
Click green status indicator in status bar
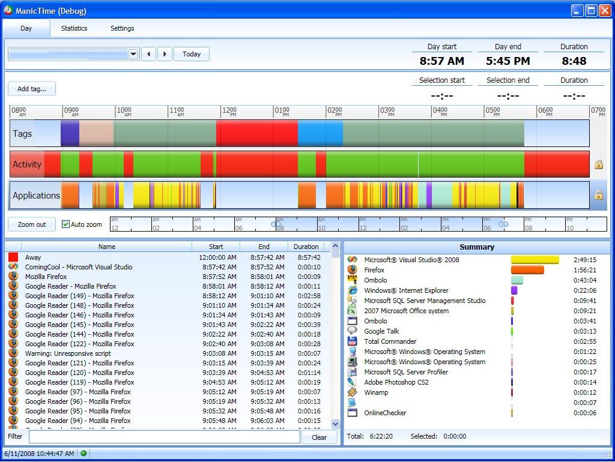[x=83, y=454]
